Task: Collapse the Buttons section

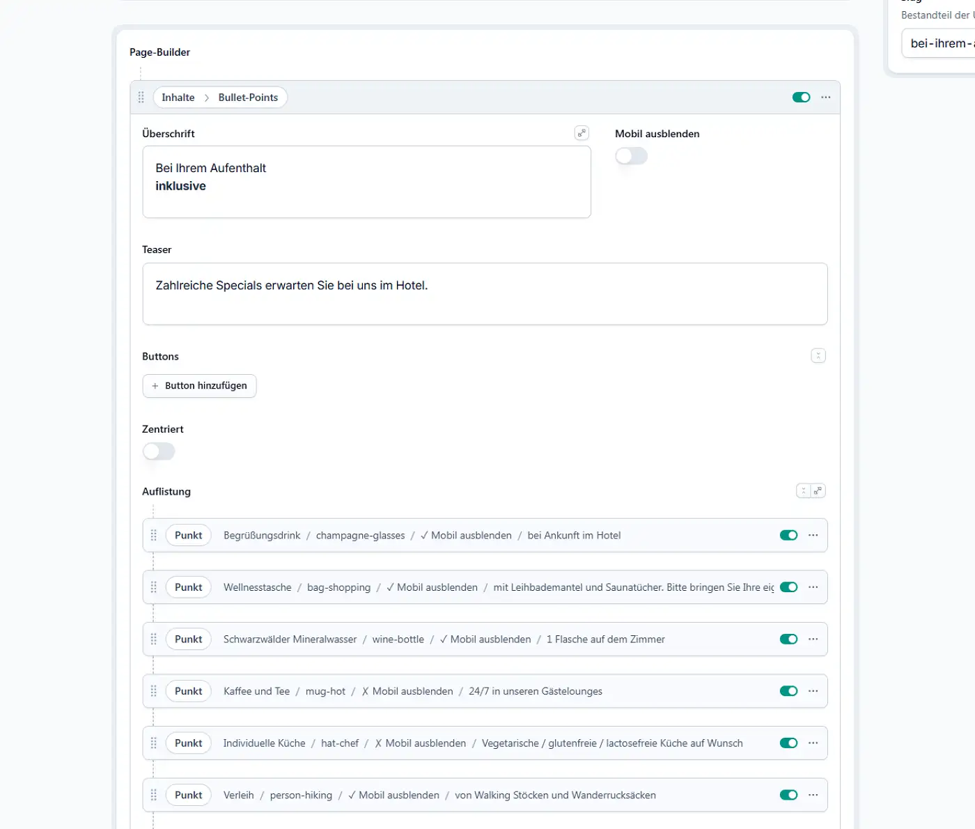Action: (818, 356)
